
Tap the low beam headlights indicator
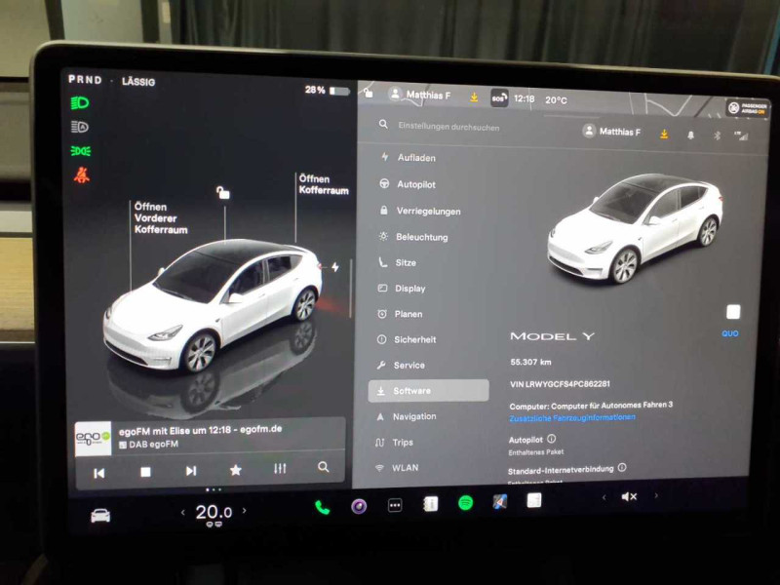tap(80, 103)
